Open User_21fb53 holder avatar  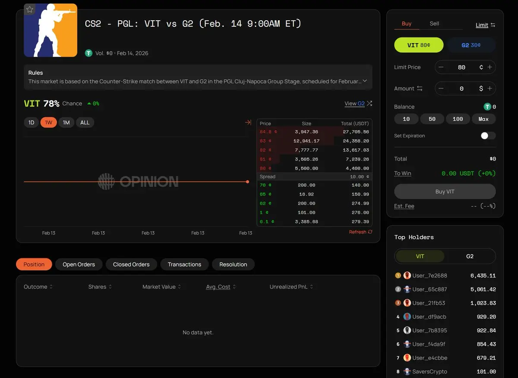(x=407, y=303)
